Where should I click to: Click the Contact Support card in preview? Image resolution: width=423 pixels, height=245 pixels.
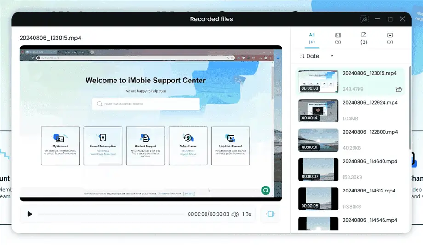[x=145, y=146]
